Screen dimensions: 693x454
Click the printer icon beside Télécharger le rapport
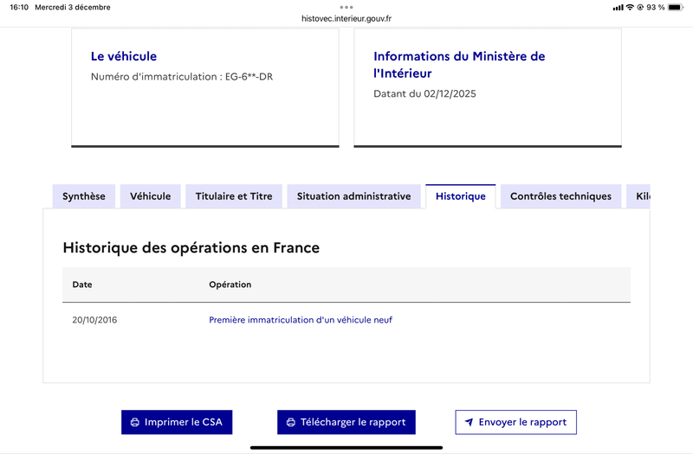tap(291, 423)
